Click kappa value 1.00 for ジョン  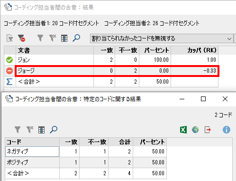click(211, 60)
